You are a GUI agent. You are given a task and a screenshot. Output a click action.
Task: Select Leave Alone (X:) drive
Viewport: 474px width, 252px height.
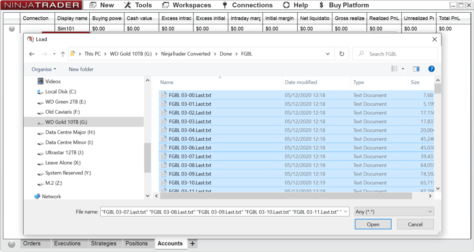click(59, 162)
